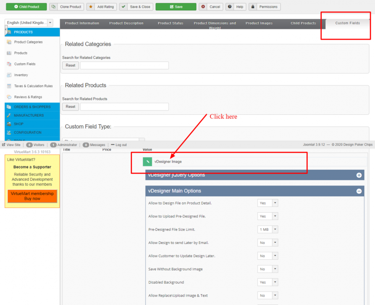
Task: Click the View Site link
Action: pyautogui.click(x=11, y=145)
